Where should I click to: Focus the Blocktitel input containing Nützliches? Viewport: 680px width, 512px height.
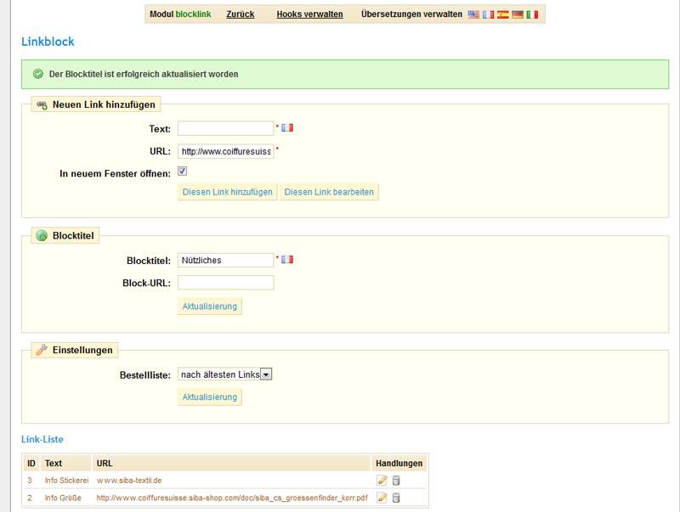click(225, 261)
